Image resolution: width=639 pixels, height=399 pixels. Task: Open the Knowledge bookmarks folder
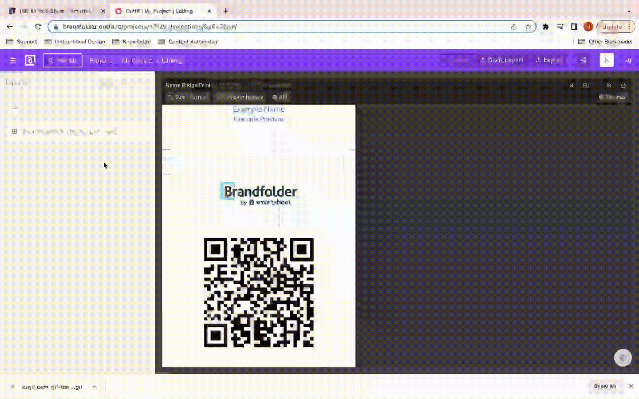131,42
